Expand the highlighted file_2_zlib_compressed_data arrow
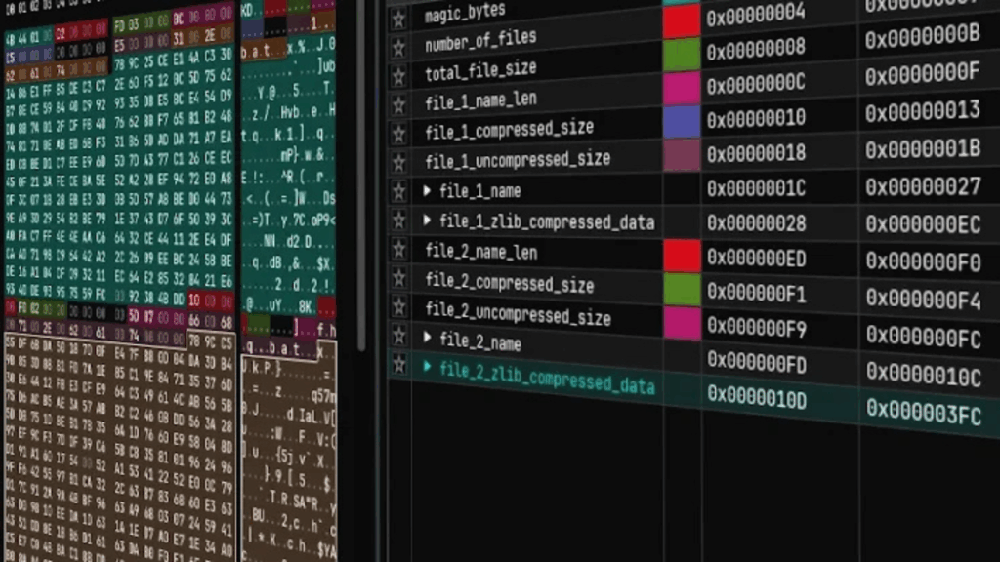This screenshot has width=1000, height=562. (x=428, y=368)
